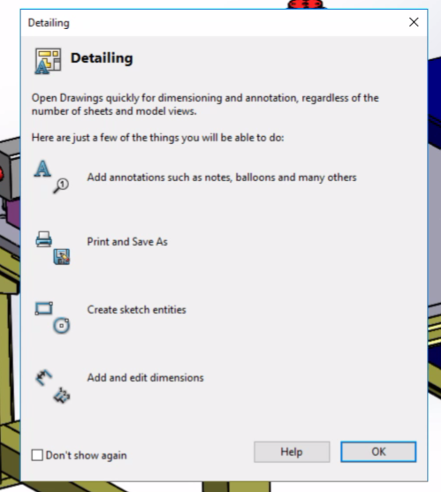Click the Add annotations description text
Viewport: 441px width, 492px height.
[x=222, y=178]
